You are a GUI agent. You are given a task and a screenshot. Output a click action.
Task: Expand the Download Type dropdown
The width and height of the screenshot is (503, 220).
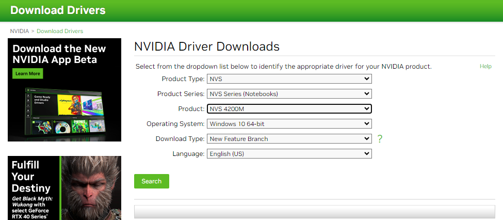click(289, 139)
